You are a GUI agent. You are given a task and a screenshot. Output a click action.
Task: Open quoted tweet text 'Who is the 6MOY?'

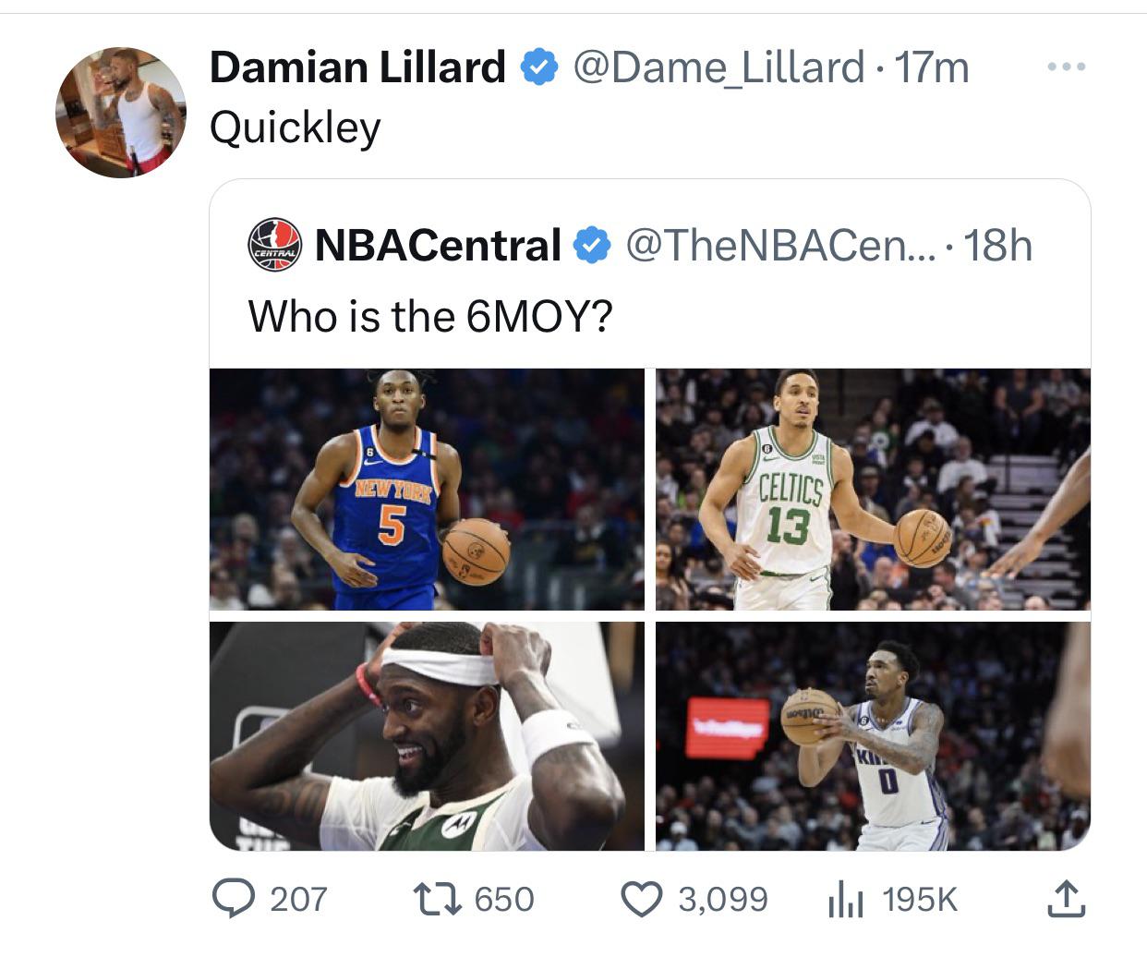(x=430, y=317)
